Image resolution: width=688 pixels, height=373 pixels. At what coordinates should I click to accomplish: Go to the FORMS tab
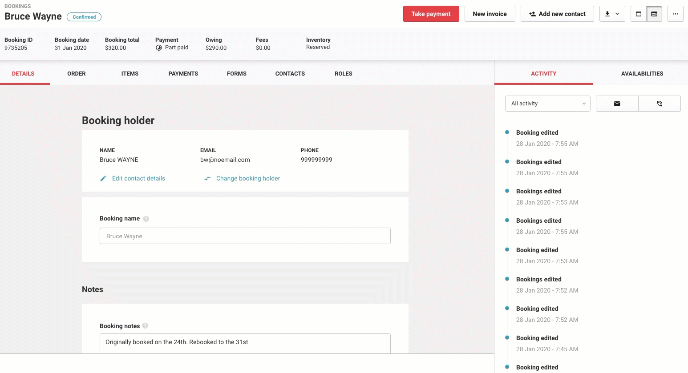[237, 73]
